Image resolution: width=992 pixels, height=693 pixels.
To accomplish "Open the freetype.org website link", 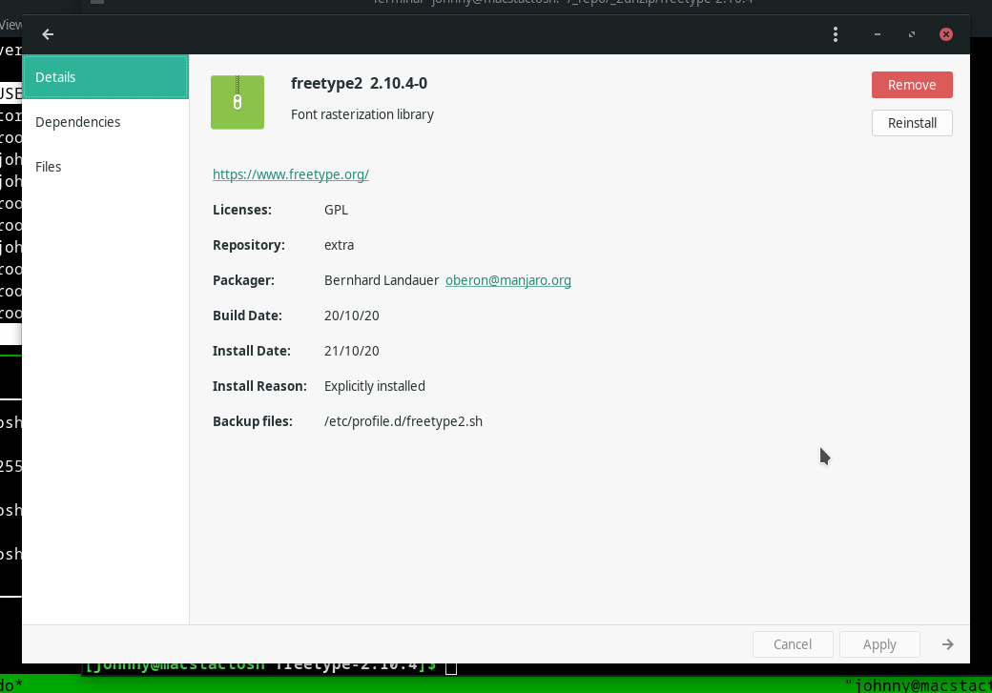I will [x=290, y=174].
